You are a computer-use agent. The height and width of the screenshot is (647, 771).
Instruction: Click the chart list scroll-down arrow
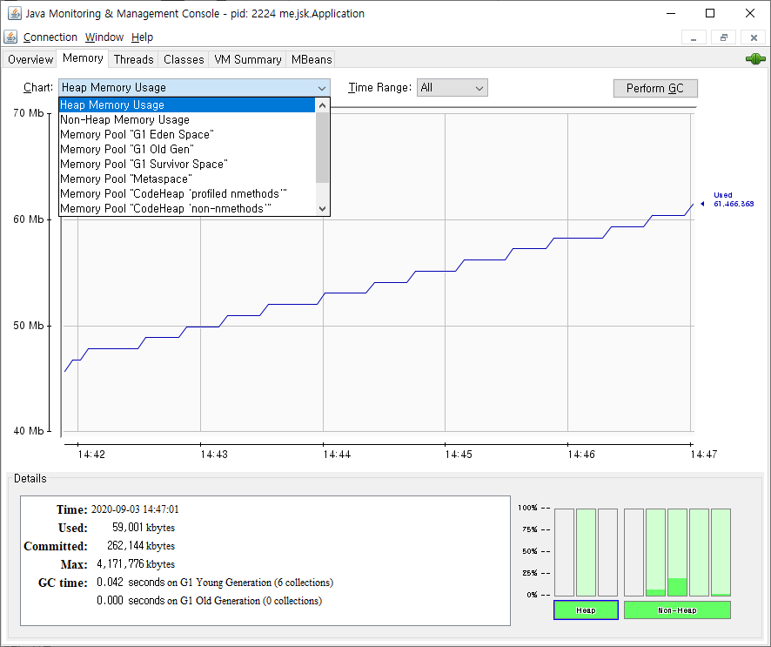pos(322,209)
